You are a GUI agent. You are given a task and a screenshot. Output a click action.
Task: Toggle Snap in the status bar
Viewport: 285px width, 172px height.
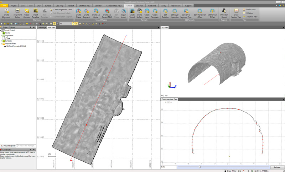[x=229, y=171]
